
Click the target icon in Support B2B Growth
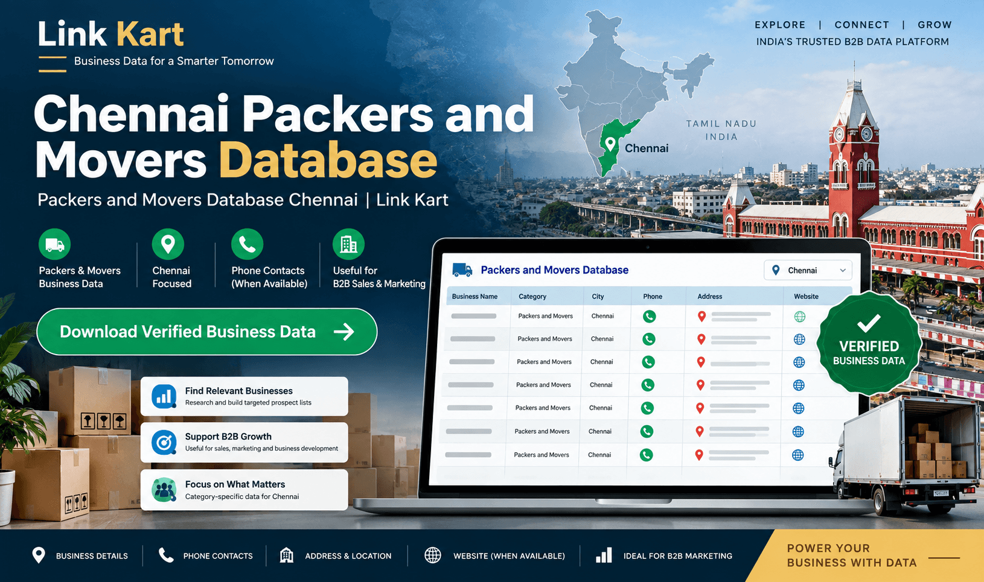(x=164, y=443)
